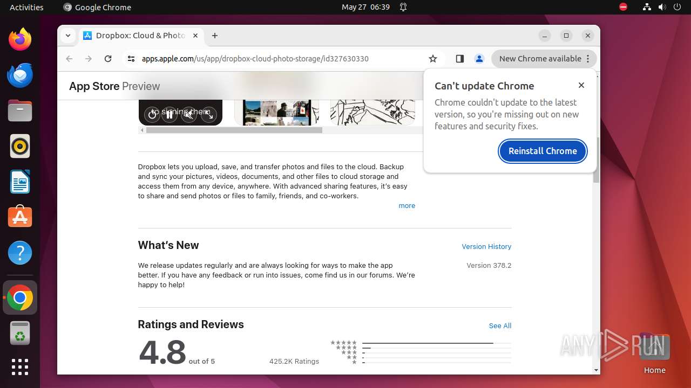
Task: Open the tab search dropdown
Action: click(x=68, y=36)
